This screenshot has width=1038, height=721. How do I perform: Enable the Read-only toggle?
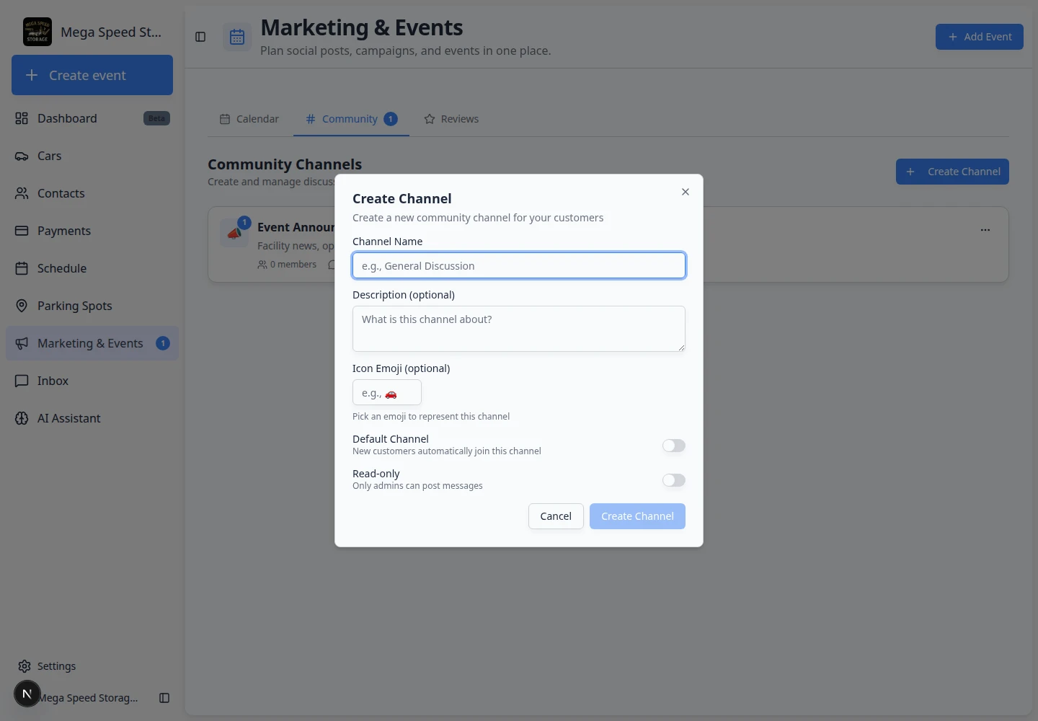click(x=674, y=480)
